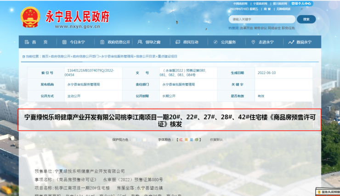Click the 公开时限 value 长期公开
The image size is (340, 196).
[x=169, y=96]
